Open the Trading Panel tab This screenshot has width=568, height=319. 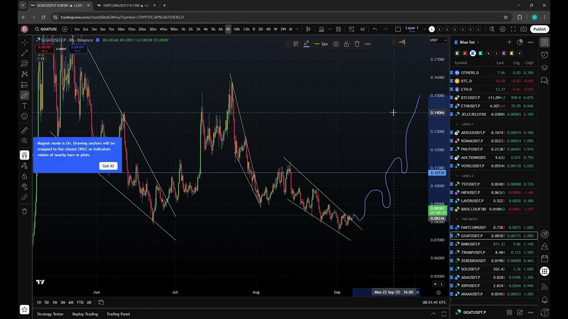(118, 314)
